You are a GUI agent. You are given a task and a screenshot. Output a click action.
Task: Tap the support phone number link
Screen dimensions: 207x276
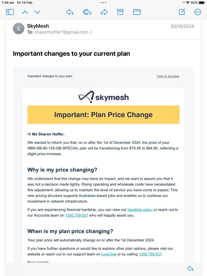click(x=150, y=254)
